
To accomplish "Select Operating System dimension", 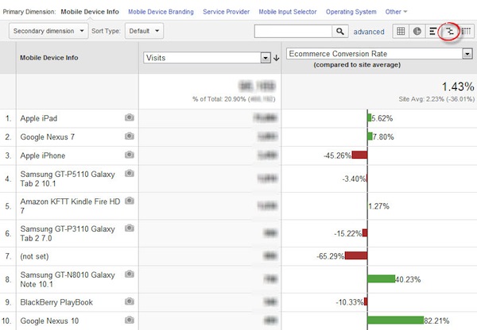I will (351, 12).
